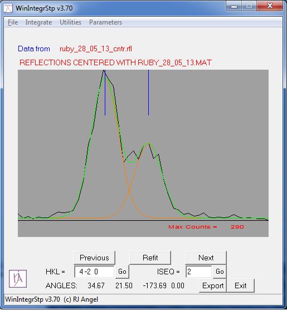
Task: Go to the Previous reflection
Action: click(94, 258)
